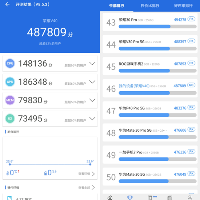
Task: Click PK button for 荣耀30 Pro
Action: click(191, 19)
